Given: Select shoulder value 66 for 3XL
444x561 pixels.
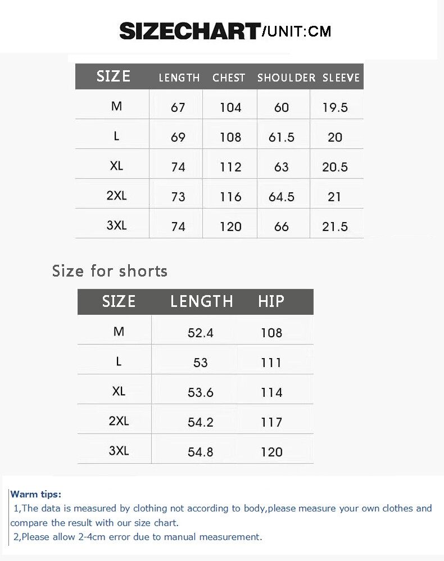Looking at the screenshot, I should [282, 227].
